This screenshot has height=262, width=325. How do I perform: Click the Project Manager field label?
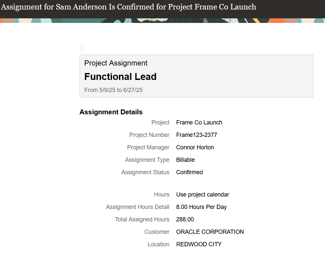click(148, 147)
